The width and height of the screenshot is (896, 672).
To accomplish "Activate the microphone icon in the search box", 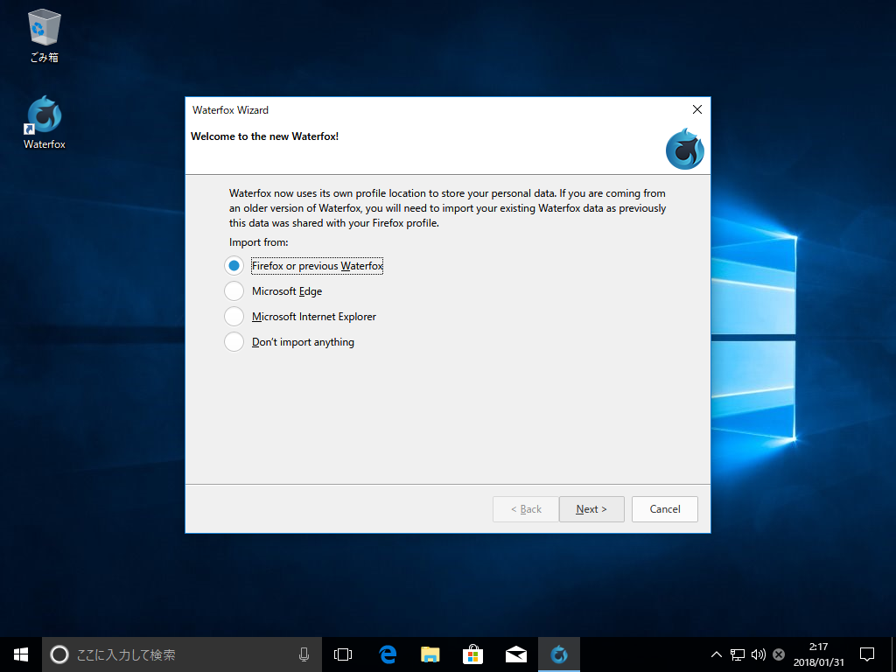I will click(304, 654).
